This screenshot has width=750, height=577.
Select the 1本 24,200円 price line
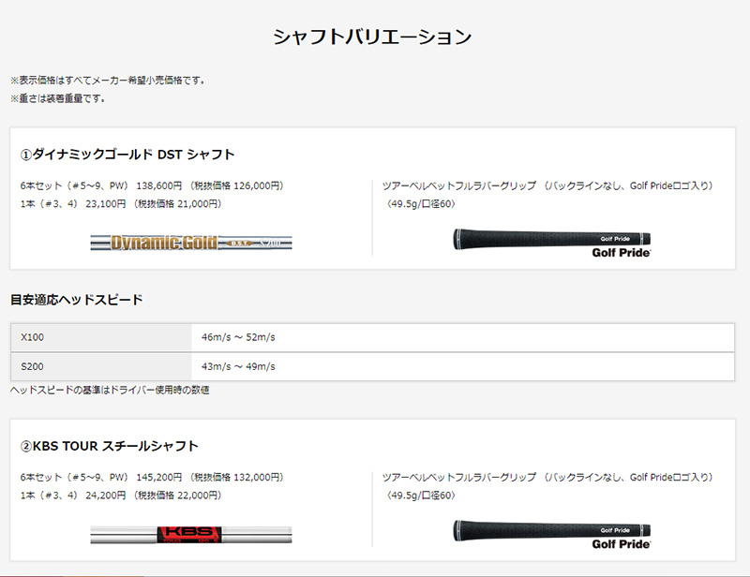coord(121,496)
